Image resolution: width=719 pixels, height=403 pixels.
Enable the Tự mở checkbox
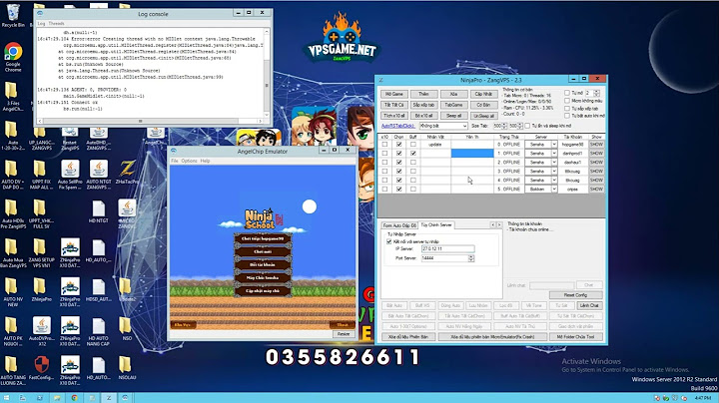(x=567, y=93)
